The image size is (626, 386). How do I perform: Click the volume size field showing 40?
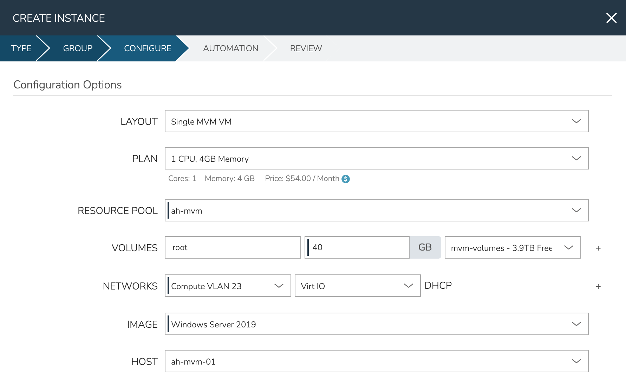pos(357,248)
